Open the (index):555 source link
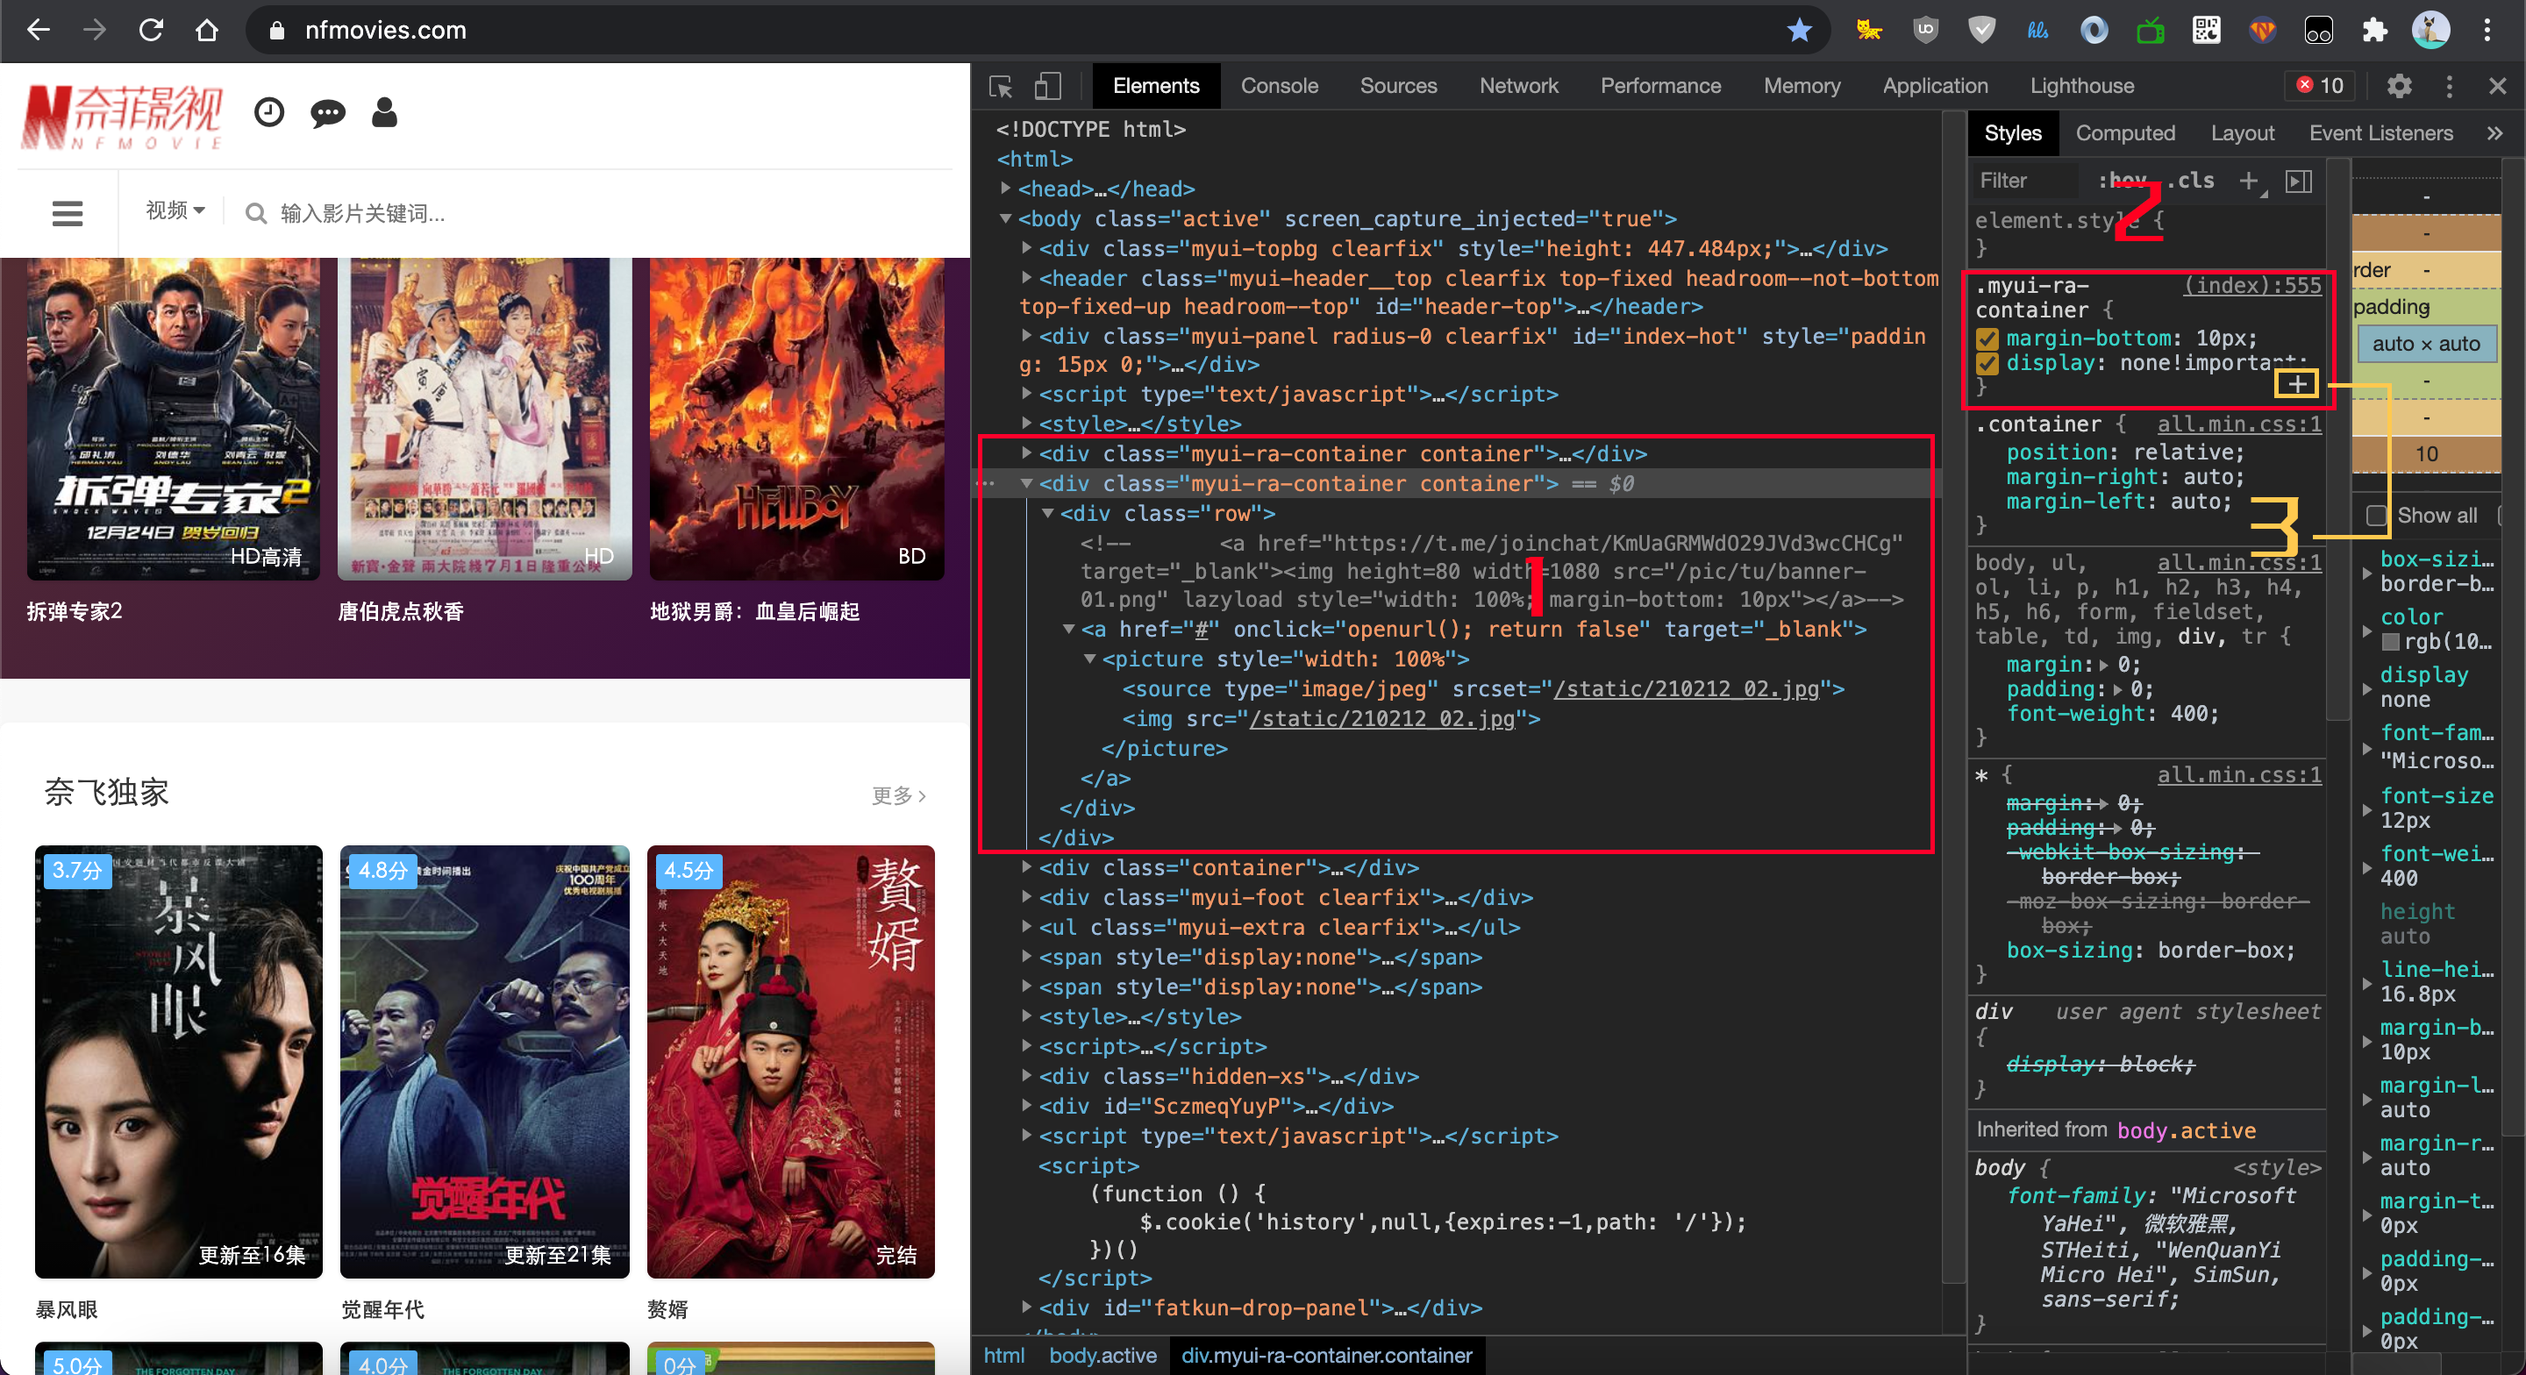The width and height of the screenshot is (2526, 1375). coord(2252,285)
